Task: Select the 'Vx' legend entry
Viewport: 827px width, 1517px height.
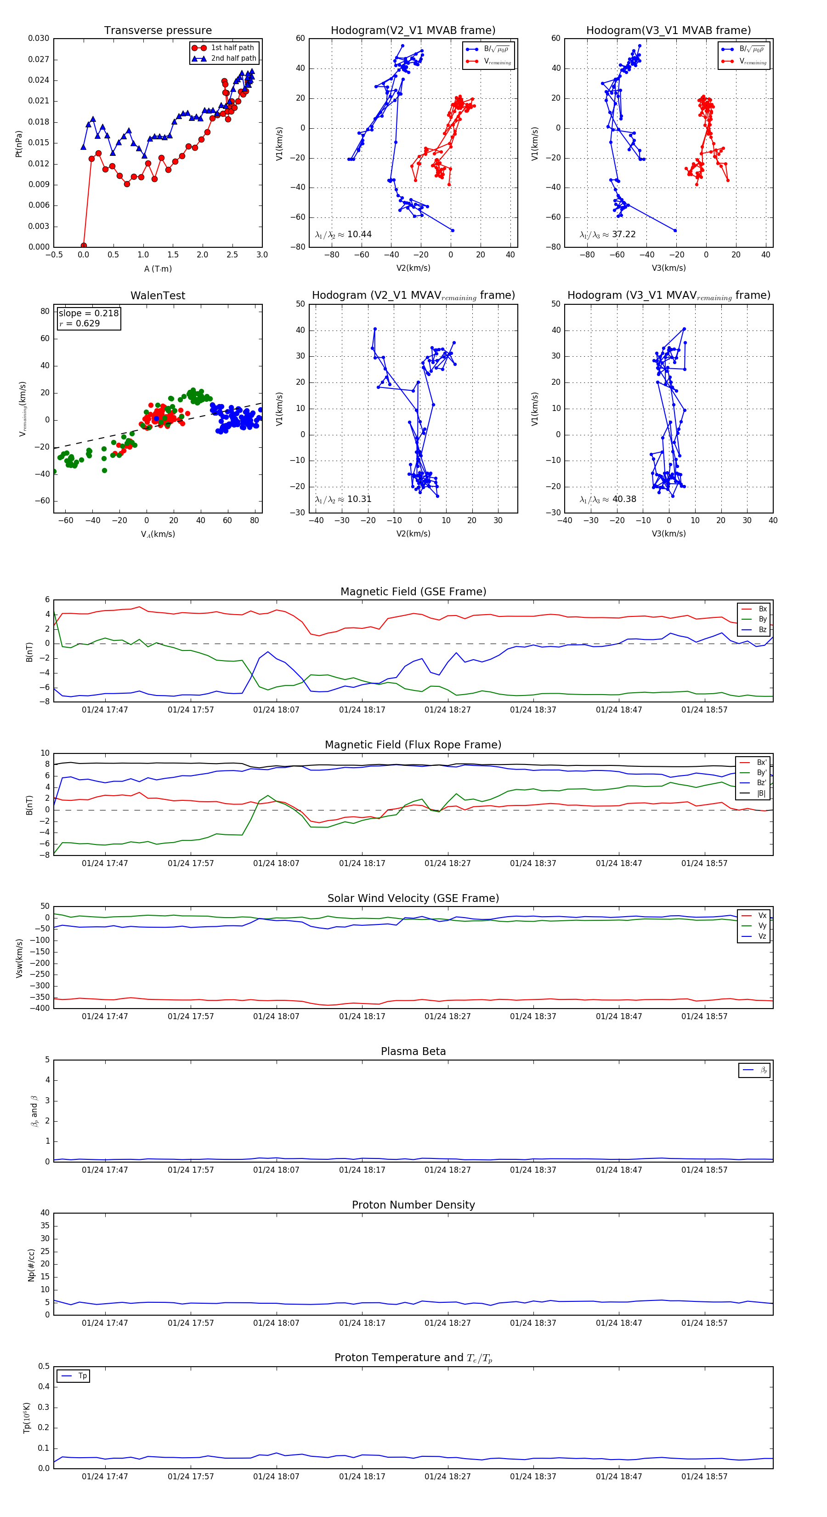Action: 754,916
